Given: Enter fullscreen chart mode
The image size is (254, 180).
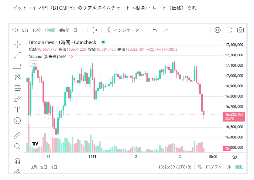Looking at the screenshot, I should click(x=229, y=30).
